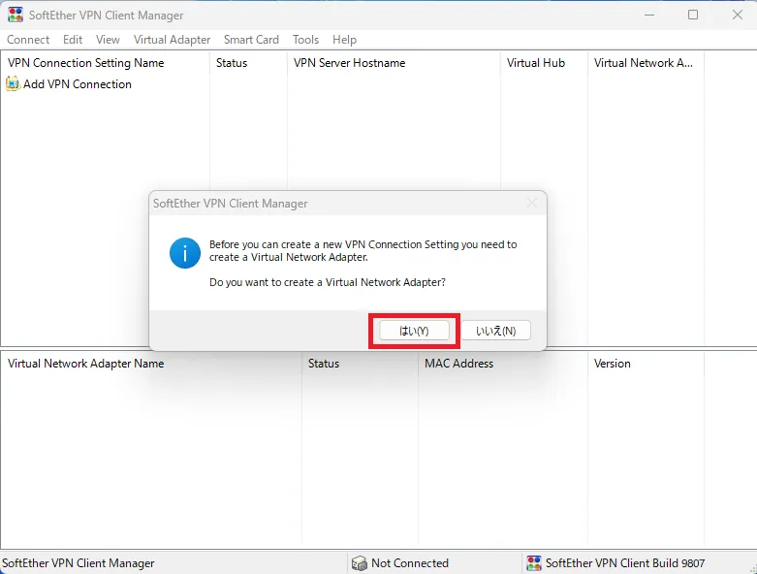Click the VPN Server Hostname column header
The width and height of the screenshot is (757, 574).
394,63
